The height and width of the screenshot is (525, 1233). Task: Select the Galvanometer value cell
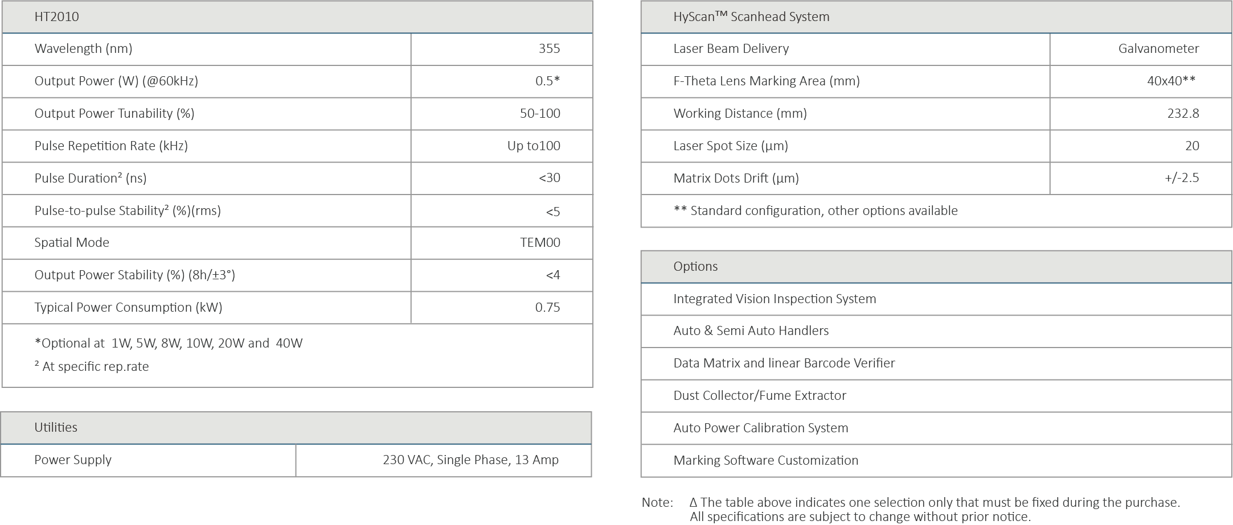(1158, 49)
